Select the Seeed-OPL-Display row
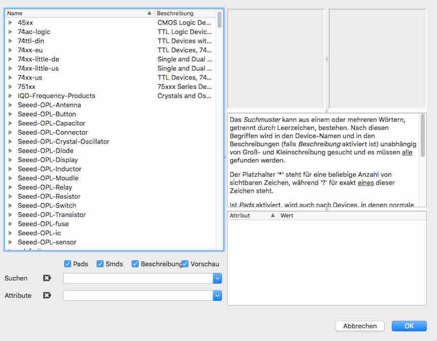The width and height of the screenshot is (437, 341). (x=111, y=160)
